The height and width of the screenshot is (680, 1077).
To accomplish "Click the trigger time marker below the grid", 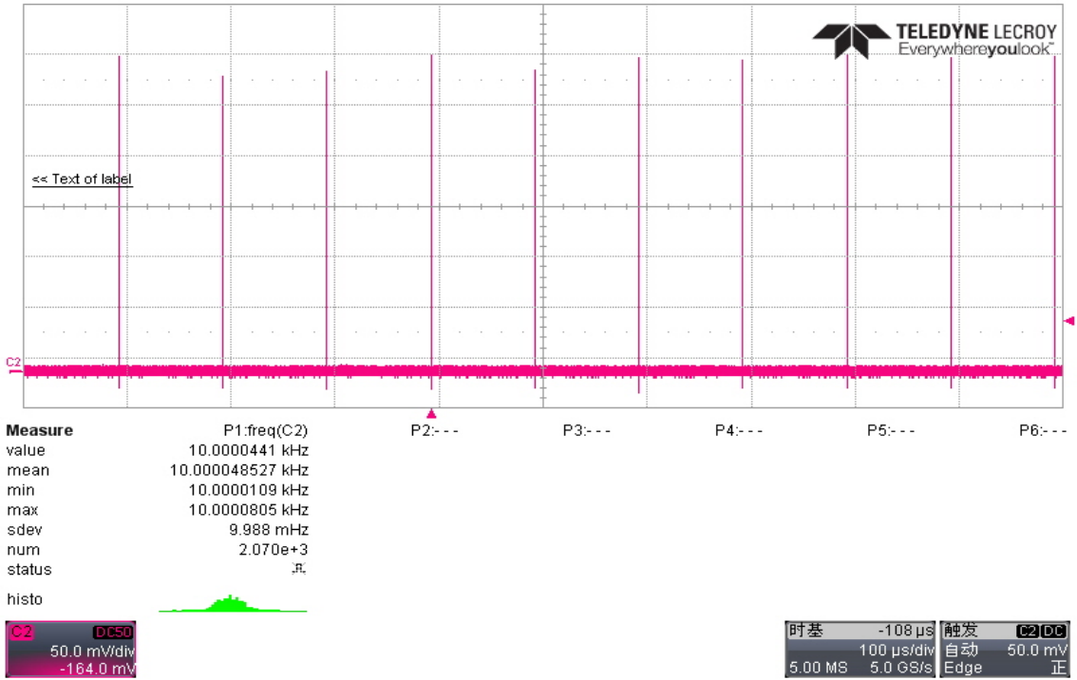I will coord(431,413).
